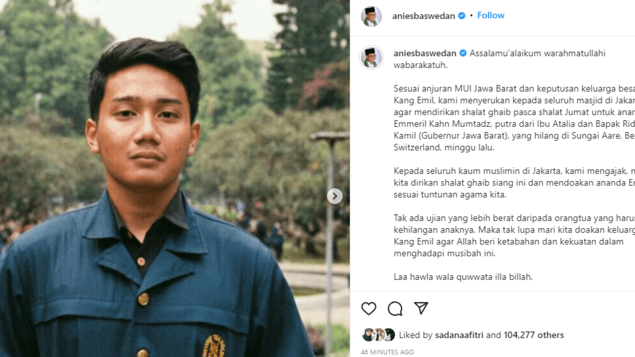Image resolution: width=635 pixels, height=357 pixels.
Task: Open the profile picture in the header
Action: point(371,16)
